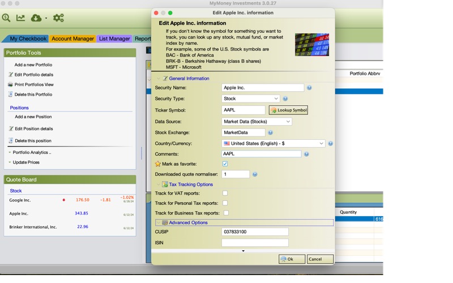453x283 pixels.
Task: Open Security Type dropdown
Action: 250,98
